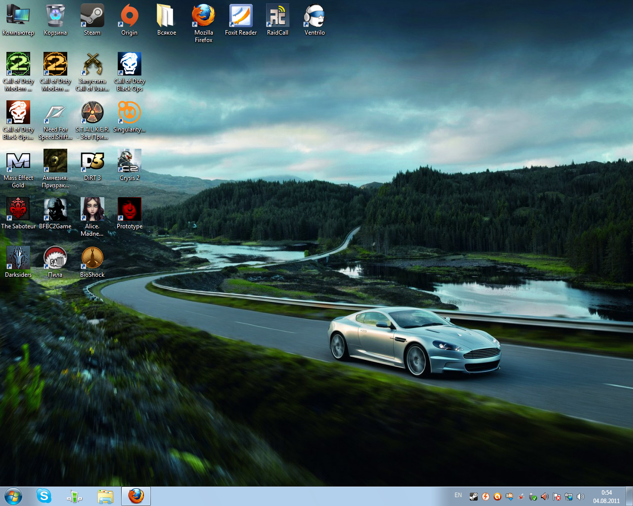Open the EN language selector

[458, 495]
